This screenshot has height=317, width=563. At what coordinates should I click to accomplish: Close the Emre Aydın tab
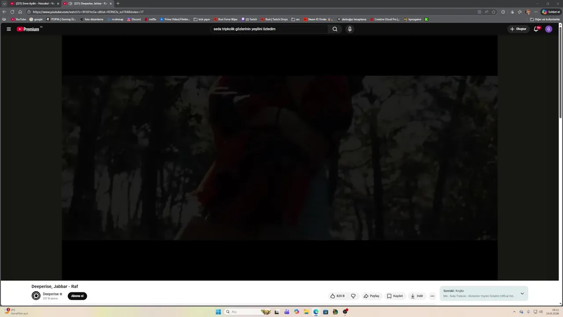[x=58, y=4]
